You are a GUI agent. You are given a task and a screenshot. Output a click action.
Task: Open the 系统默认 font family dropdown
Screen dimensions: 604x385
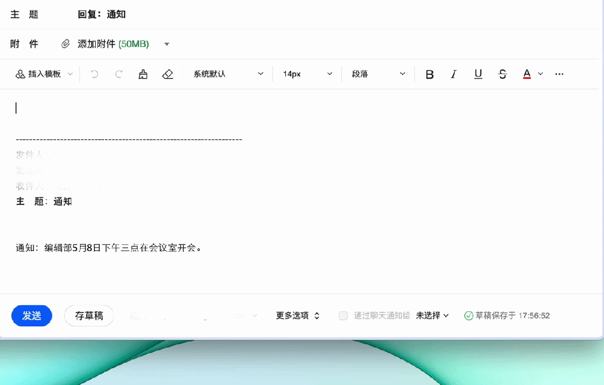click(x=228, y=74)
